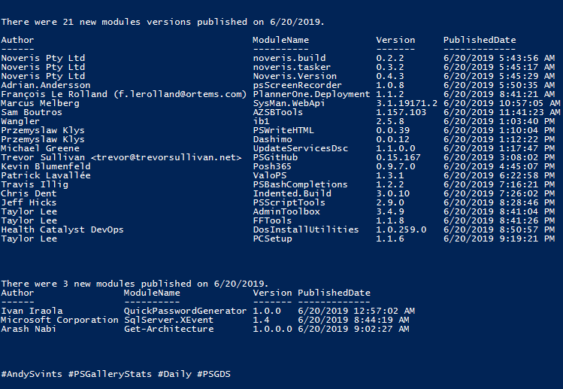Viewport: 563px width, 389px height.
Task: Click the PSBashCompletions module name
Action: (x=300, y=184)
